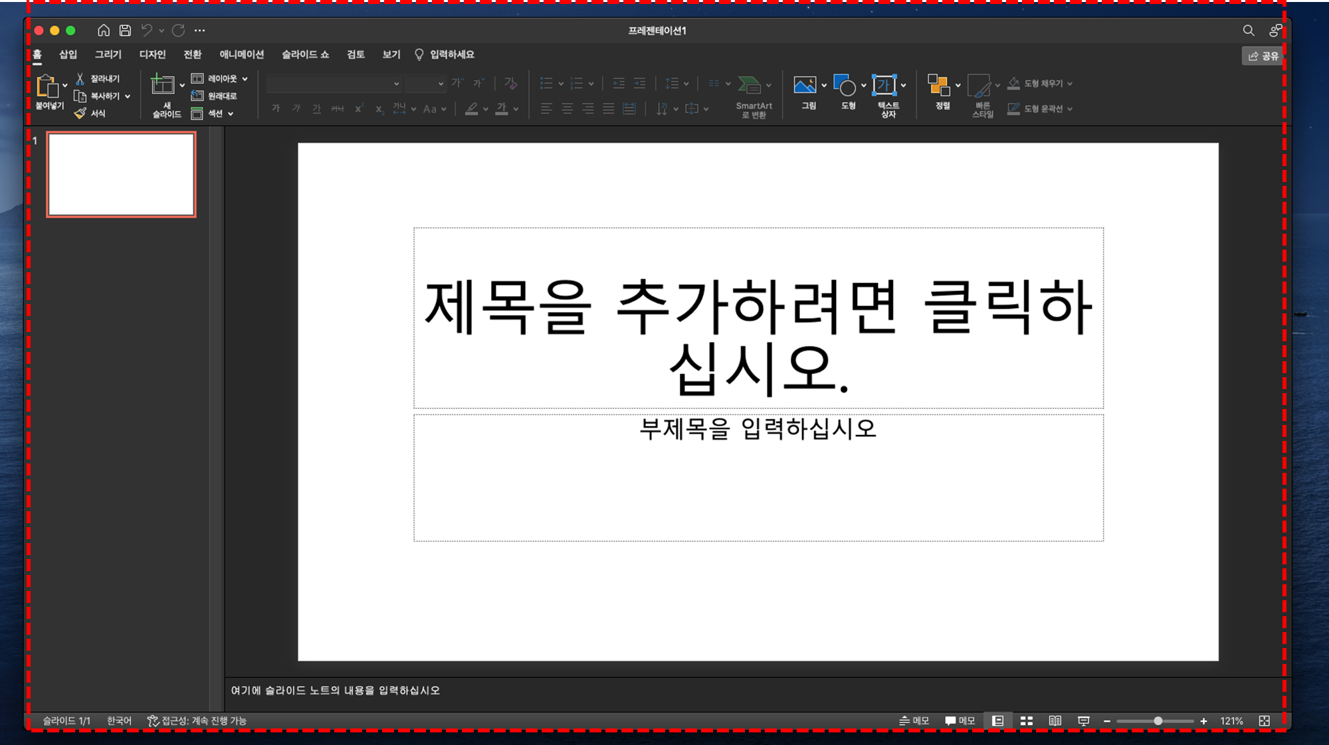Start Slide Show from status bar icon
1329x745 pixels.
1084,720
